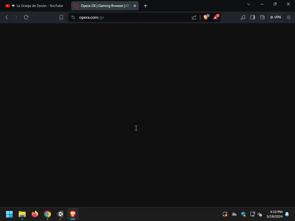Open the main hamburger menu
This screenshot has height=221, width=295.
[x=289, y=17]
